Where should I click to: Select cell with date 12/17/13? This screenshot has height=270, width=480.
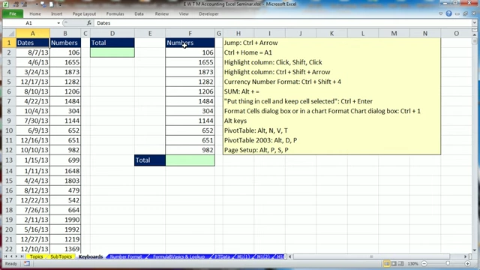pyautogui.click(x=33, y=82)
